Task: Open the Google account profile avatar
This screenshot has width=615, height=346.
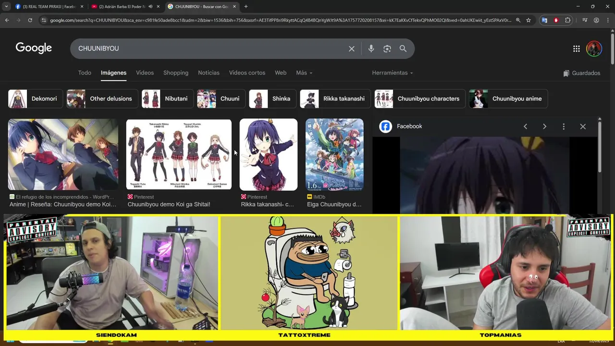Action: (594, 49)
